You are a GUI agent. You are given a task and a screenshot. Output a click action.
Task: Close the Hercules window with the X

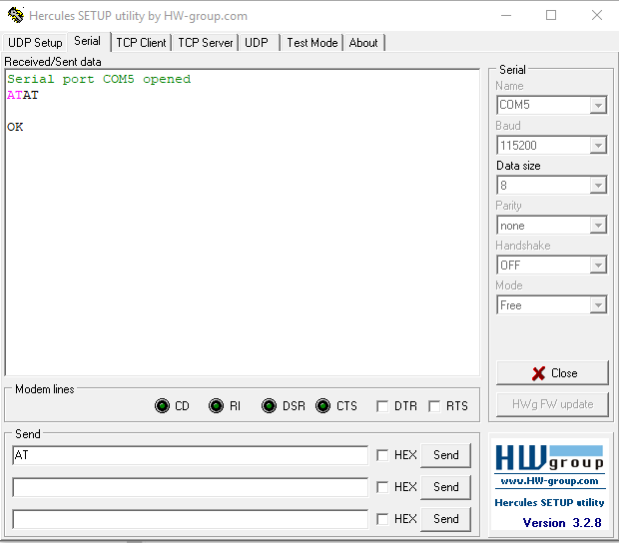point(597,15)
